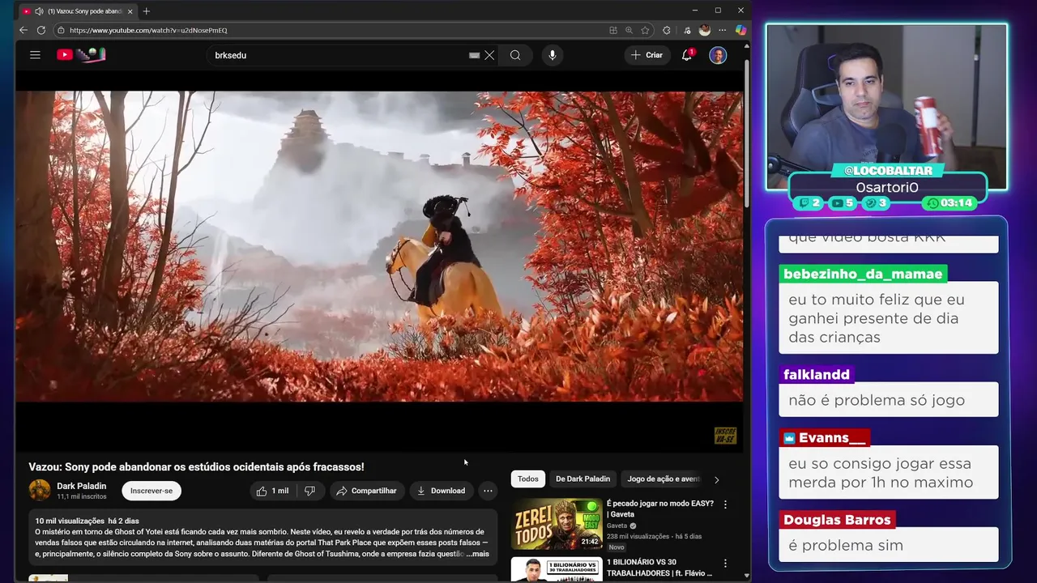Select the De Dark Paladin chip
Viewport: 1037px width, 583px height.
583,479
